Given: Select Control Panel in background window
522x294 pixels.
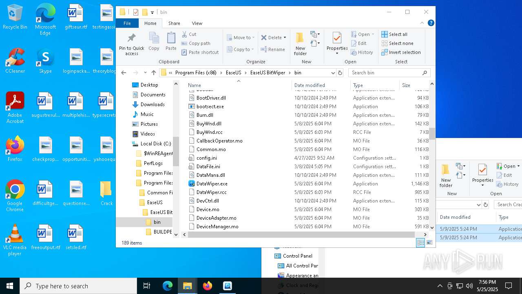Looking at the screenshot, I should coord(298,256).
